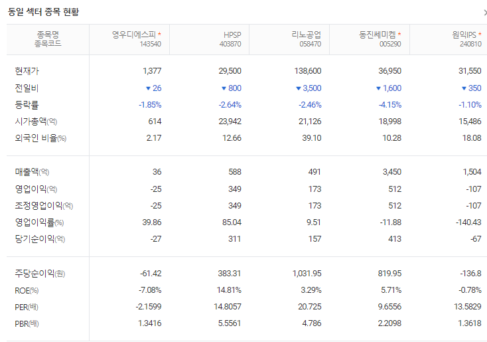Select the 현재가 row label

(x=27, y=71)
